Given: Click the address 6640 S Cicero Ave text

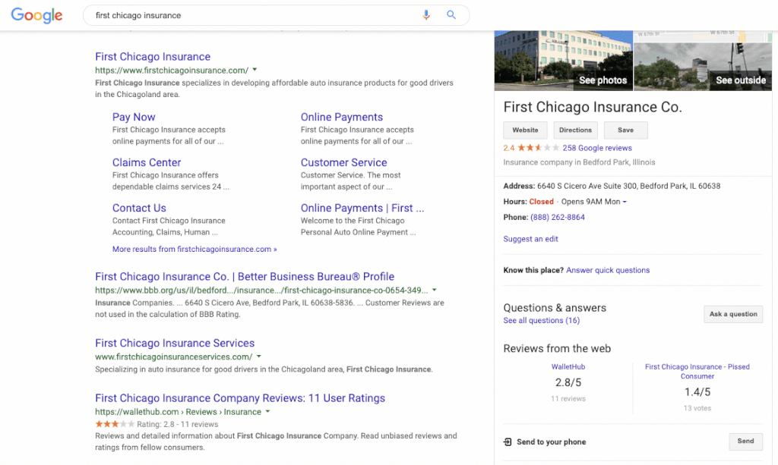Looking at the screenshot, I should click(x=628, y=186).
